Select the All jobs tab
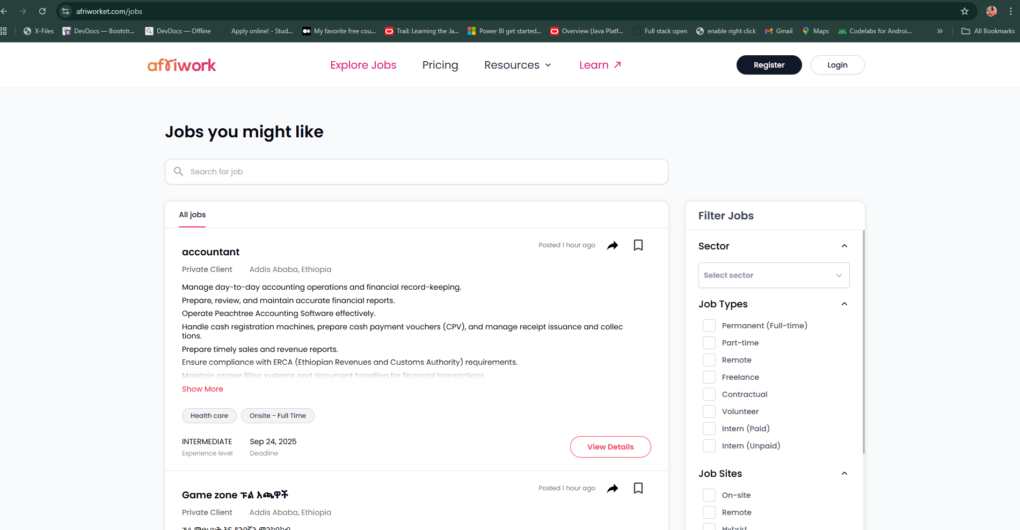 pos(192,215)
